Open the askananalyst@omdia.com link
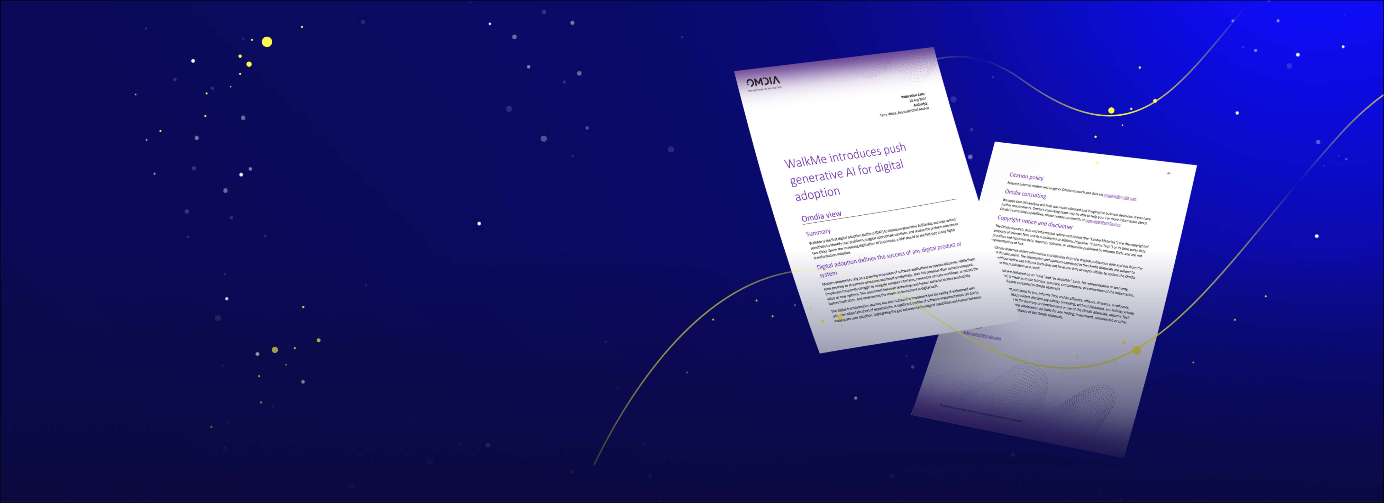Image resolution: width=1384 pixels, height=503 pixels. pos(982,335)
